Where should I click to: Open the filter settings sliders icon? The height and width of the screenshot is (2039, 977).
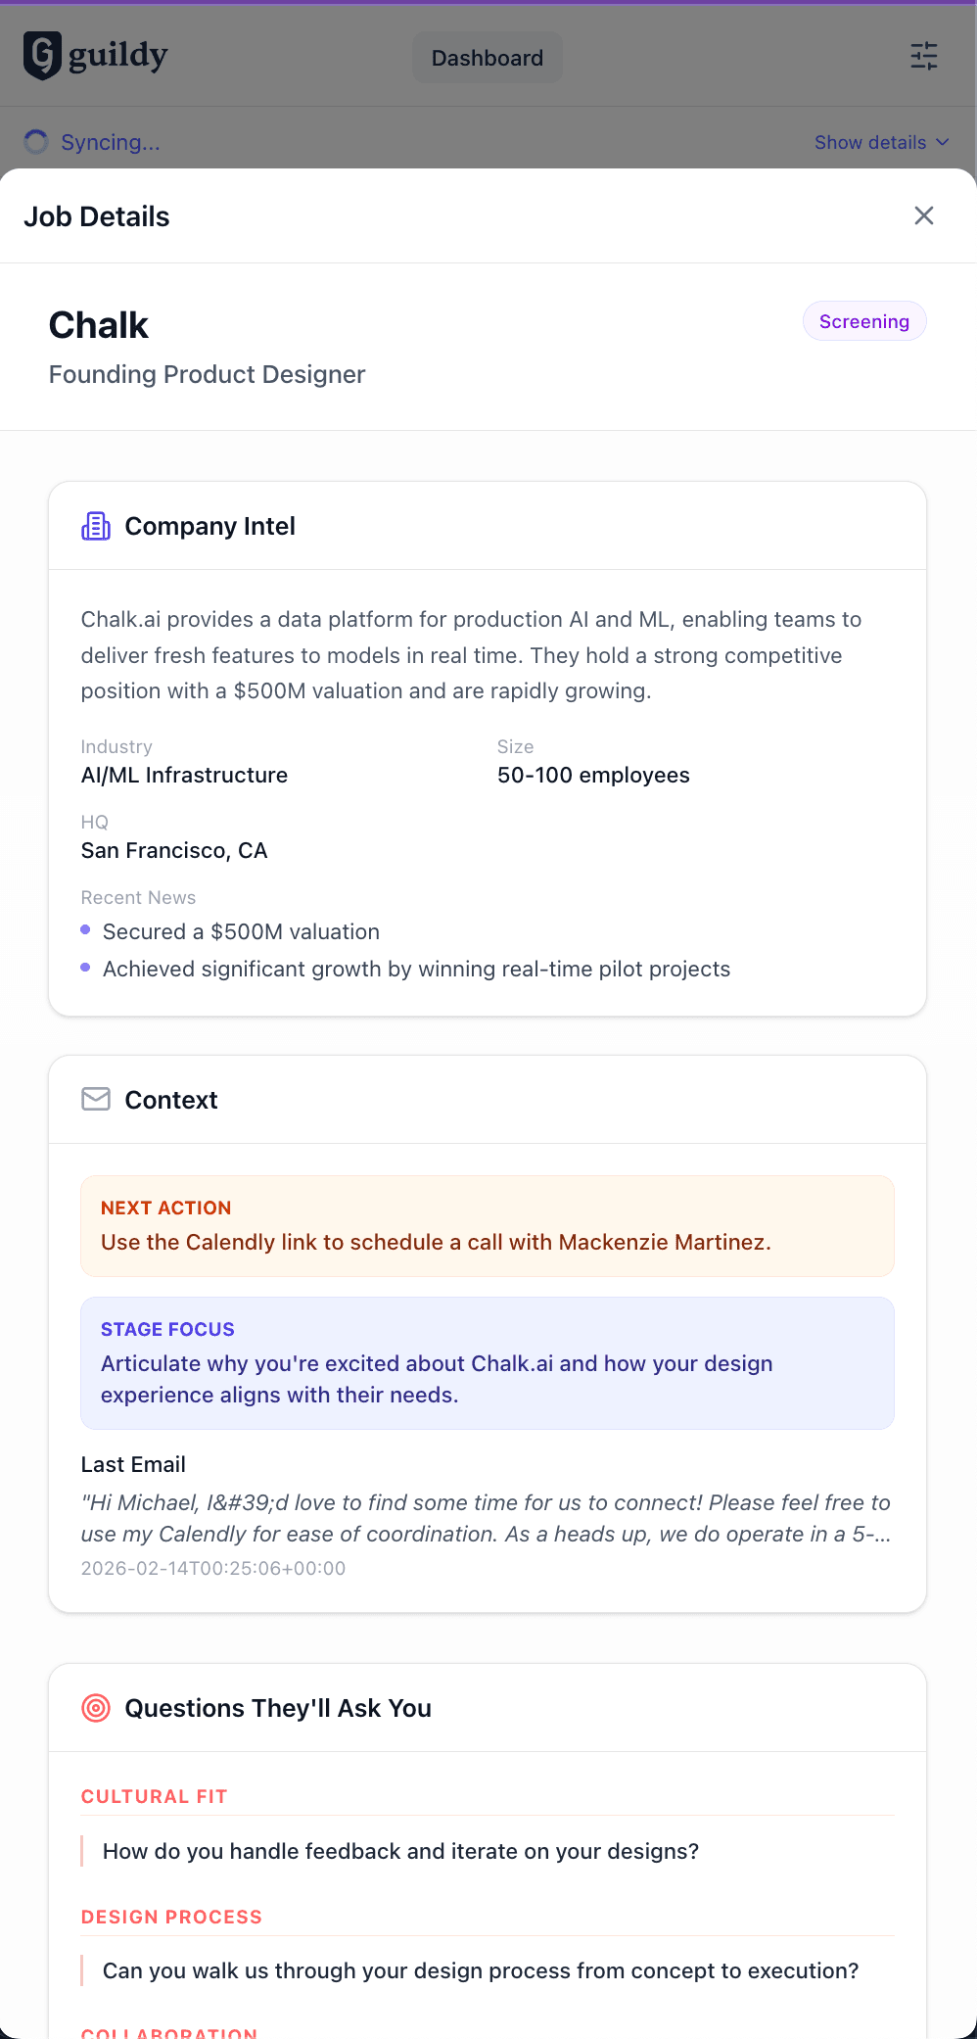923,56
